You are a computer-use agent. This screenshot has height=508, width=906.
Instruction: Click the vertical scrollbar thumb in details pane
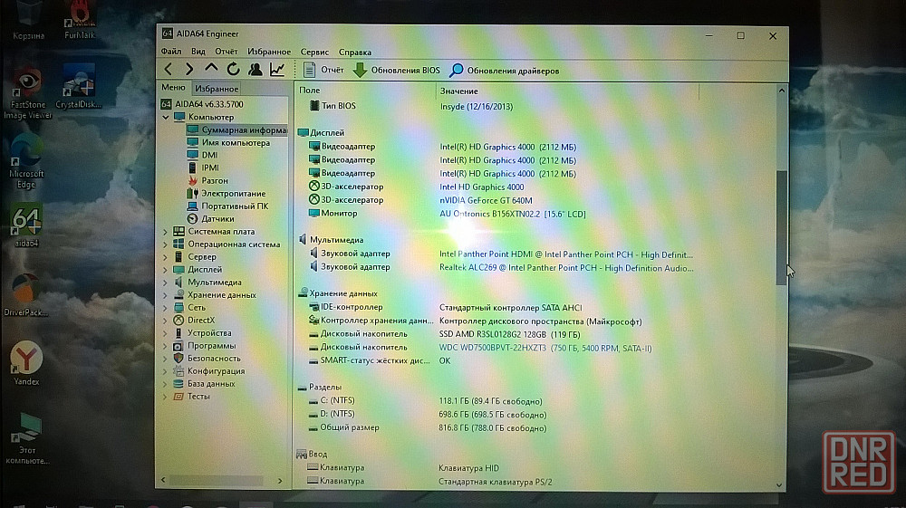click(781, 227)
